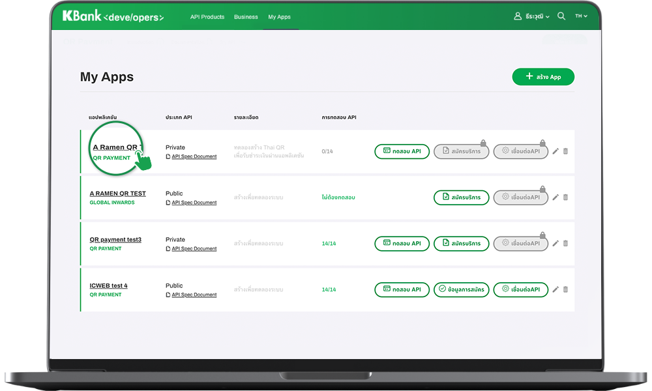Image resolution: width=652 pixels, height=391 pixels.
Task: Select the My Apps tab
Action: (x=280, y=17)
